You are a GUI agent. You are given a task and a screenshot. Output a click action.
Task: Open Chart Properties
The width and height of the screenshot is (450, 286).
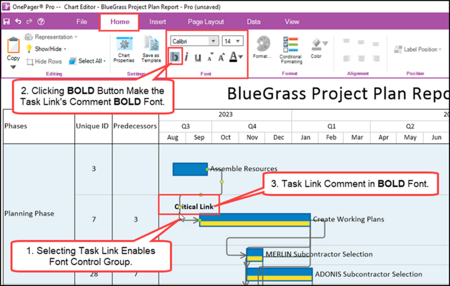[x=124, y=50]
